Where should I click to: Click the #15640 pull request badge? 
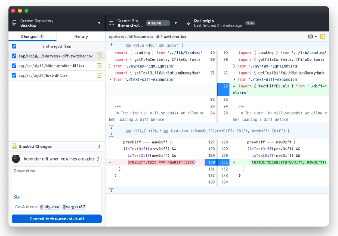click(158, 23)
